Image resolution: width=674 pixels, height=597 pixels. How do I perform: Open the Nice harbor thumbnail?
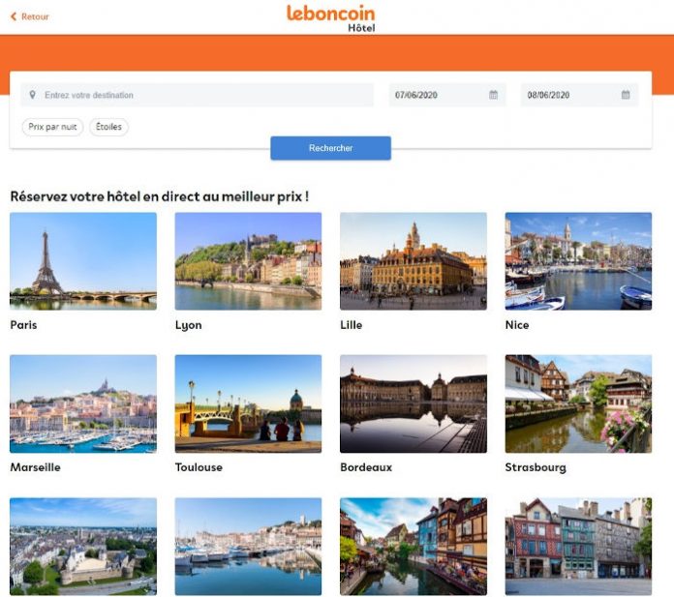pyautogui.click(x=578, y=260)
